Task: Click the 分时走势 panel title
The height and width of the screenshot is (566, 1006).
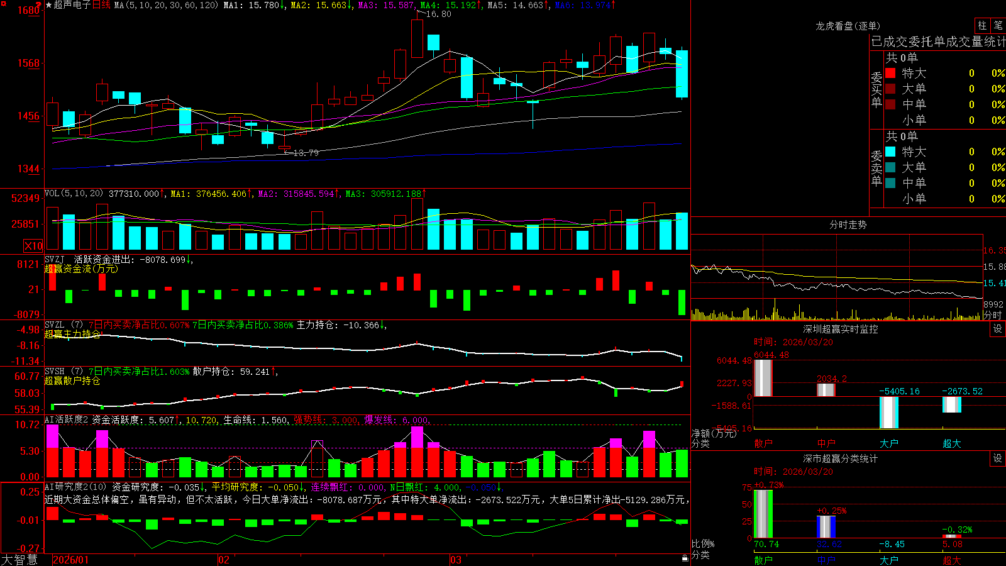Action: click(848, 225)
